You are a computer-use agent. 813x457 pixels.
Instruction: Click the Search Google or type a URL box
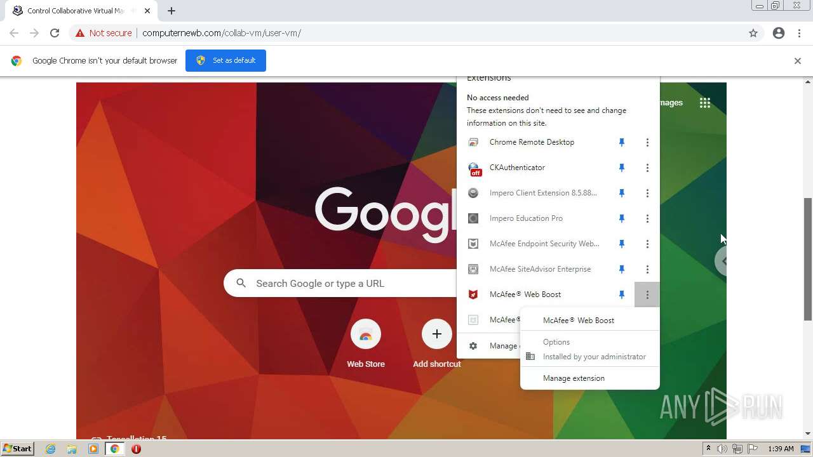340,283
